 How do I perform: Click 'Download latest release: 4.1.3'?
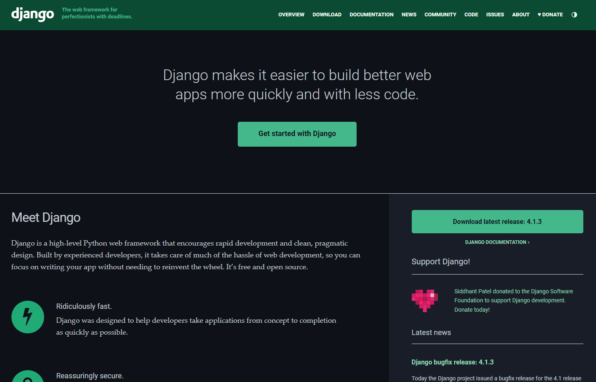[x=497, y=221]
